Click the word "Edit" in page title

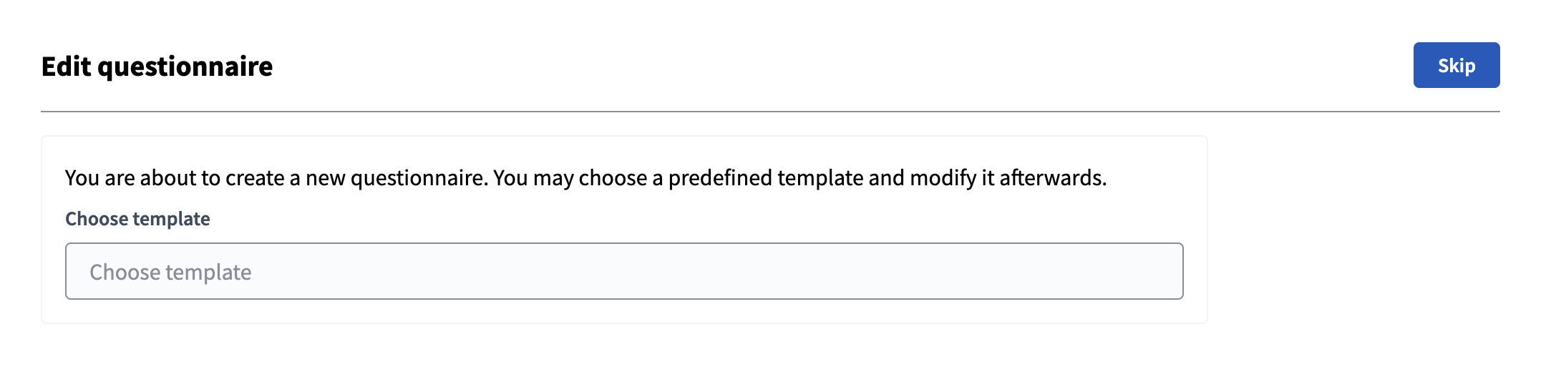pyautogui.click(x=66, y=67)
